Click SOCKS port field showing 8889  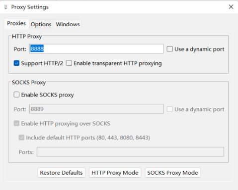point(96,109)
